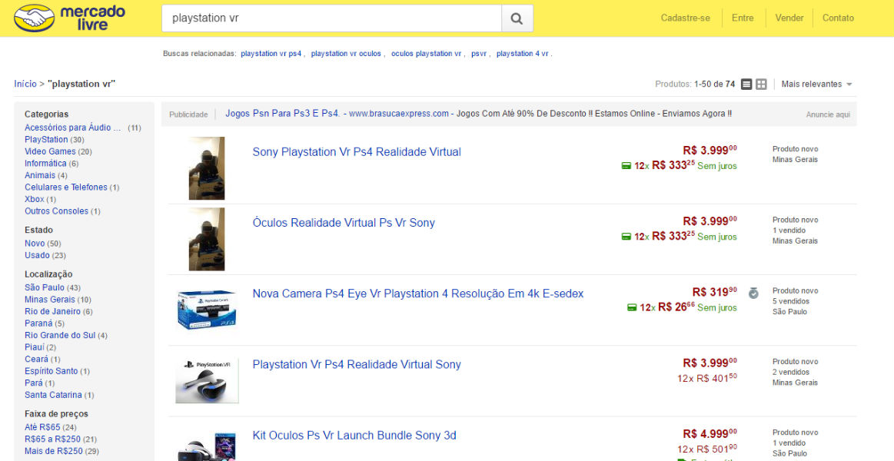Click the R$ 319,90 price
Viewport: 894px width, 461px height.
click(714, 292)
